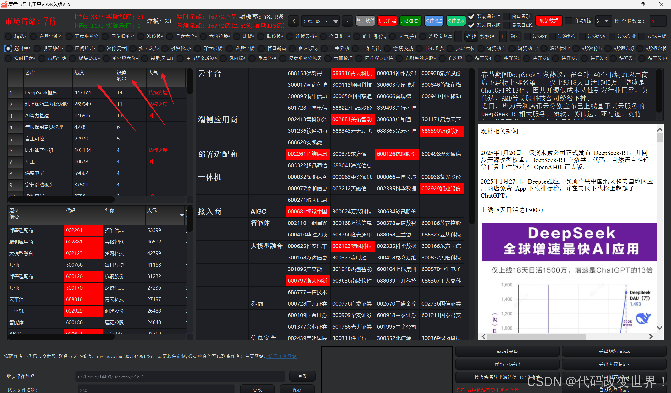Open the 访问作者网站 link

coord(282,356)
